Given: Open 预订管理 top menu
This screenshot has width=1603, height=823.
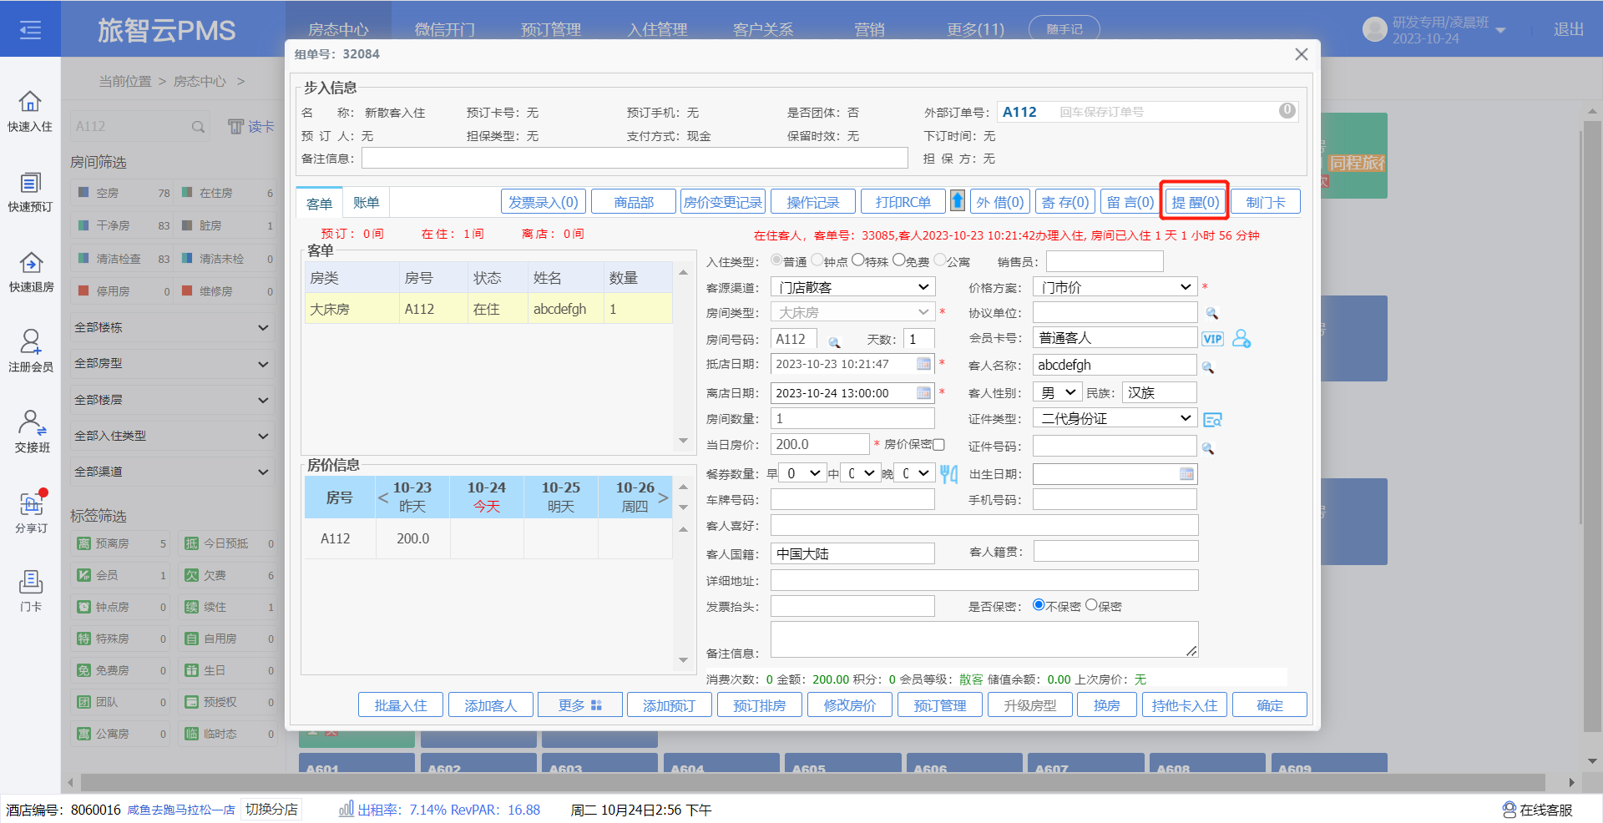Looking at the screenshot, I should 551,30.
